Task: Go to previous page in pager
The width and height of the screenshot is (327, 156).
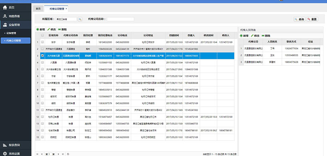Action: pos(42,154)
